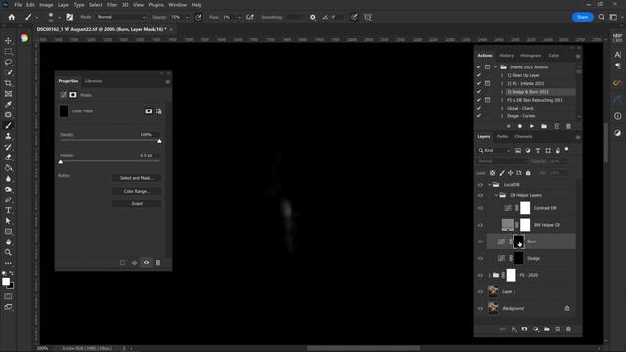Expand the Dodge & Burn 2021 action
Viewport: 626px width, 352px height.
coord(502,92)
